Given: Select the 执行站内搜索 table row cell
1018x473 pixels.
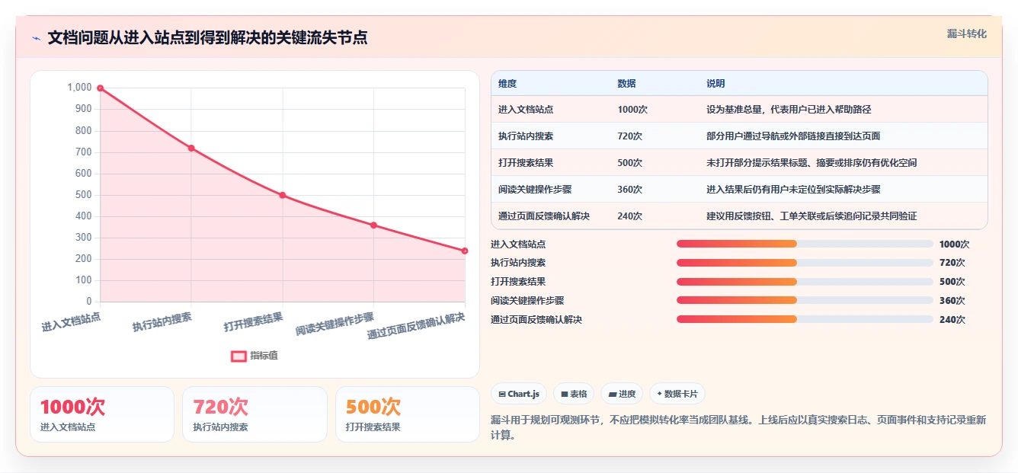Looking at the screenshot, I should click(x=526, y=136).
